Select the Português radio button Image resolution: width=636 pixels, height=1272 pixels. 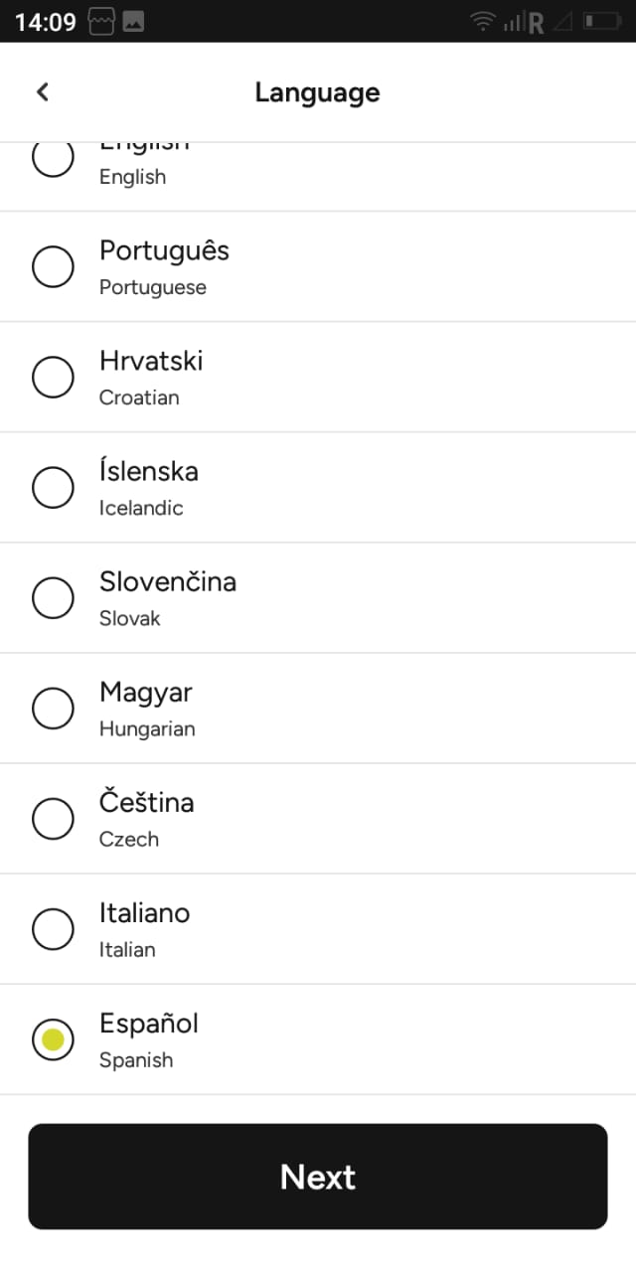[53, 266]
